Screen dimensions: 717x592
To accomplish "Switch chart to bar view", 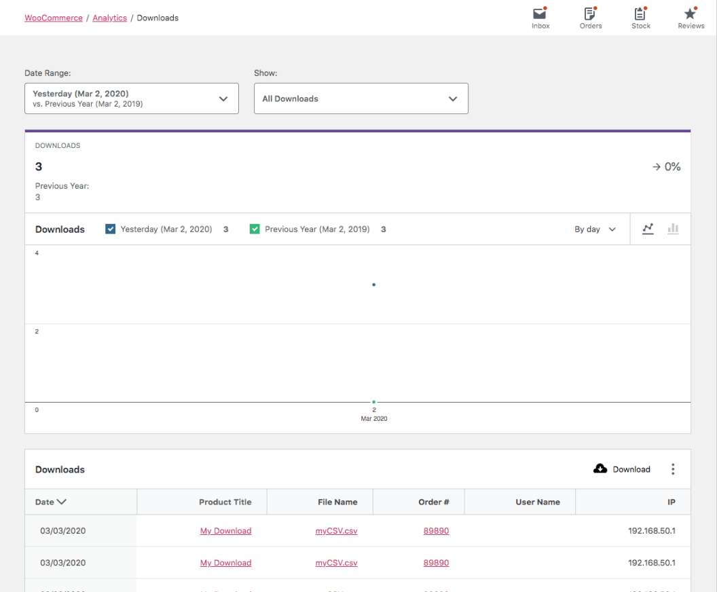I will 673,229.
